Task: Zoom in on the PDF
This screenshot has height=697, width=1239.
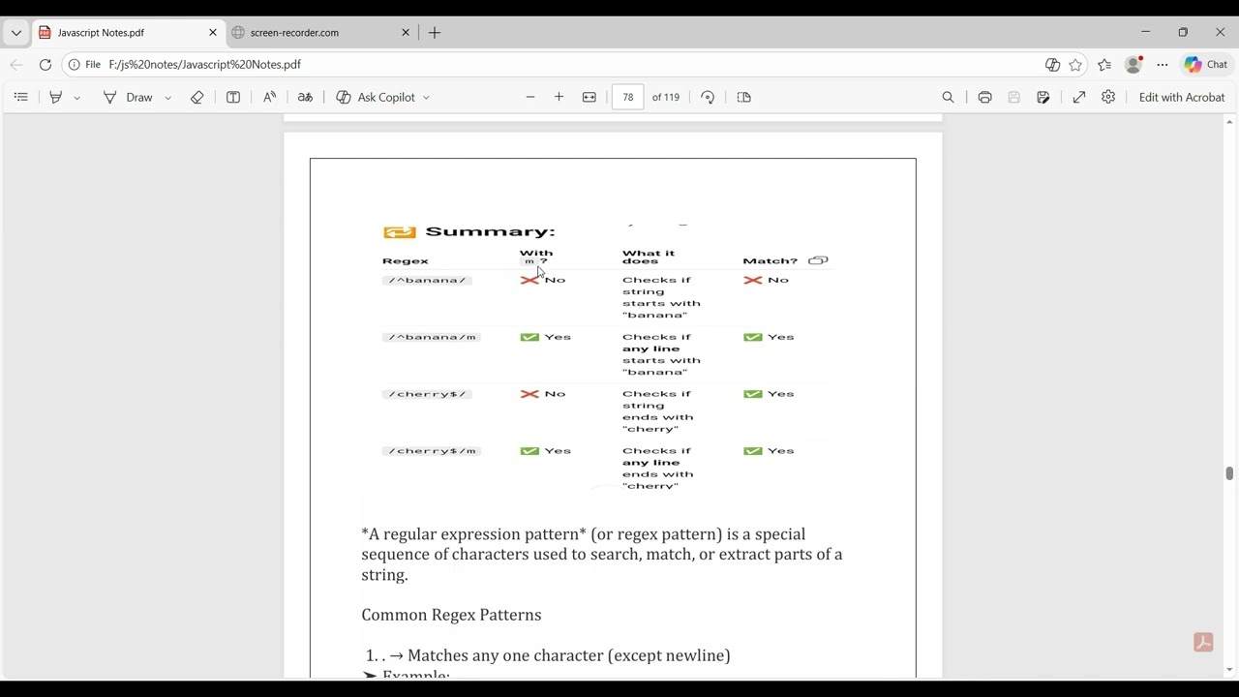Action: [x=559, y=97]
